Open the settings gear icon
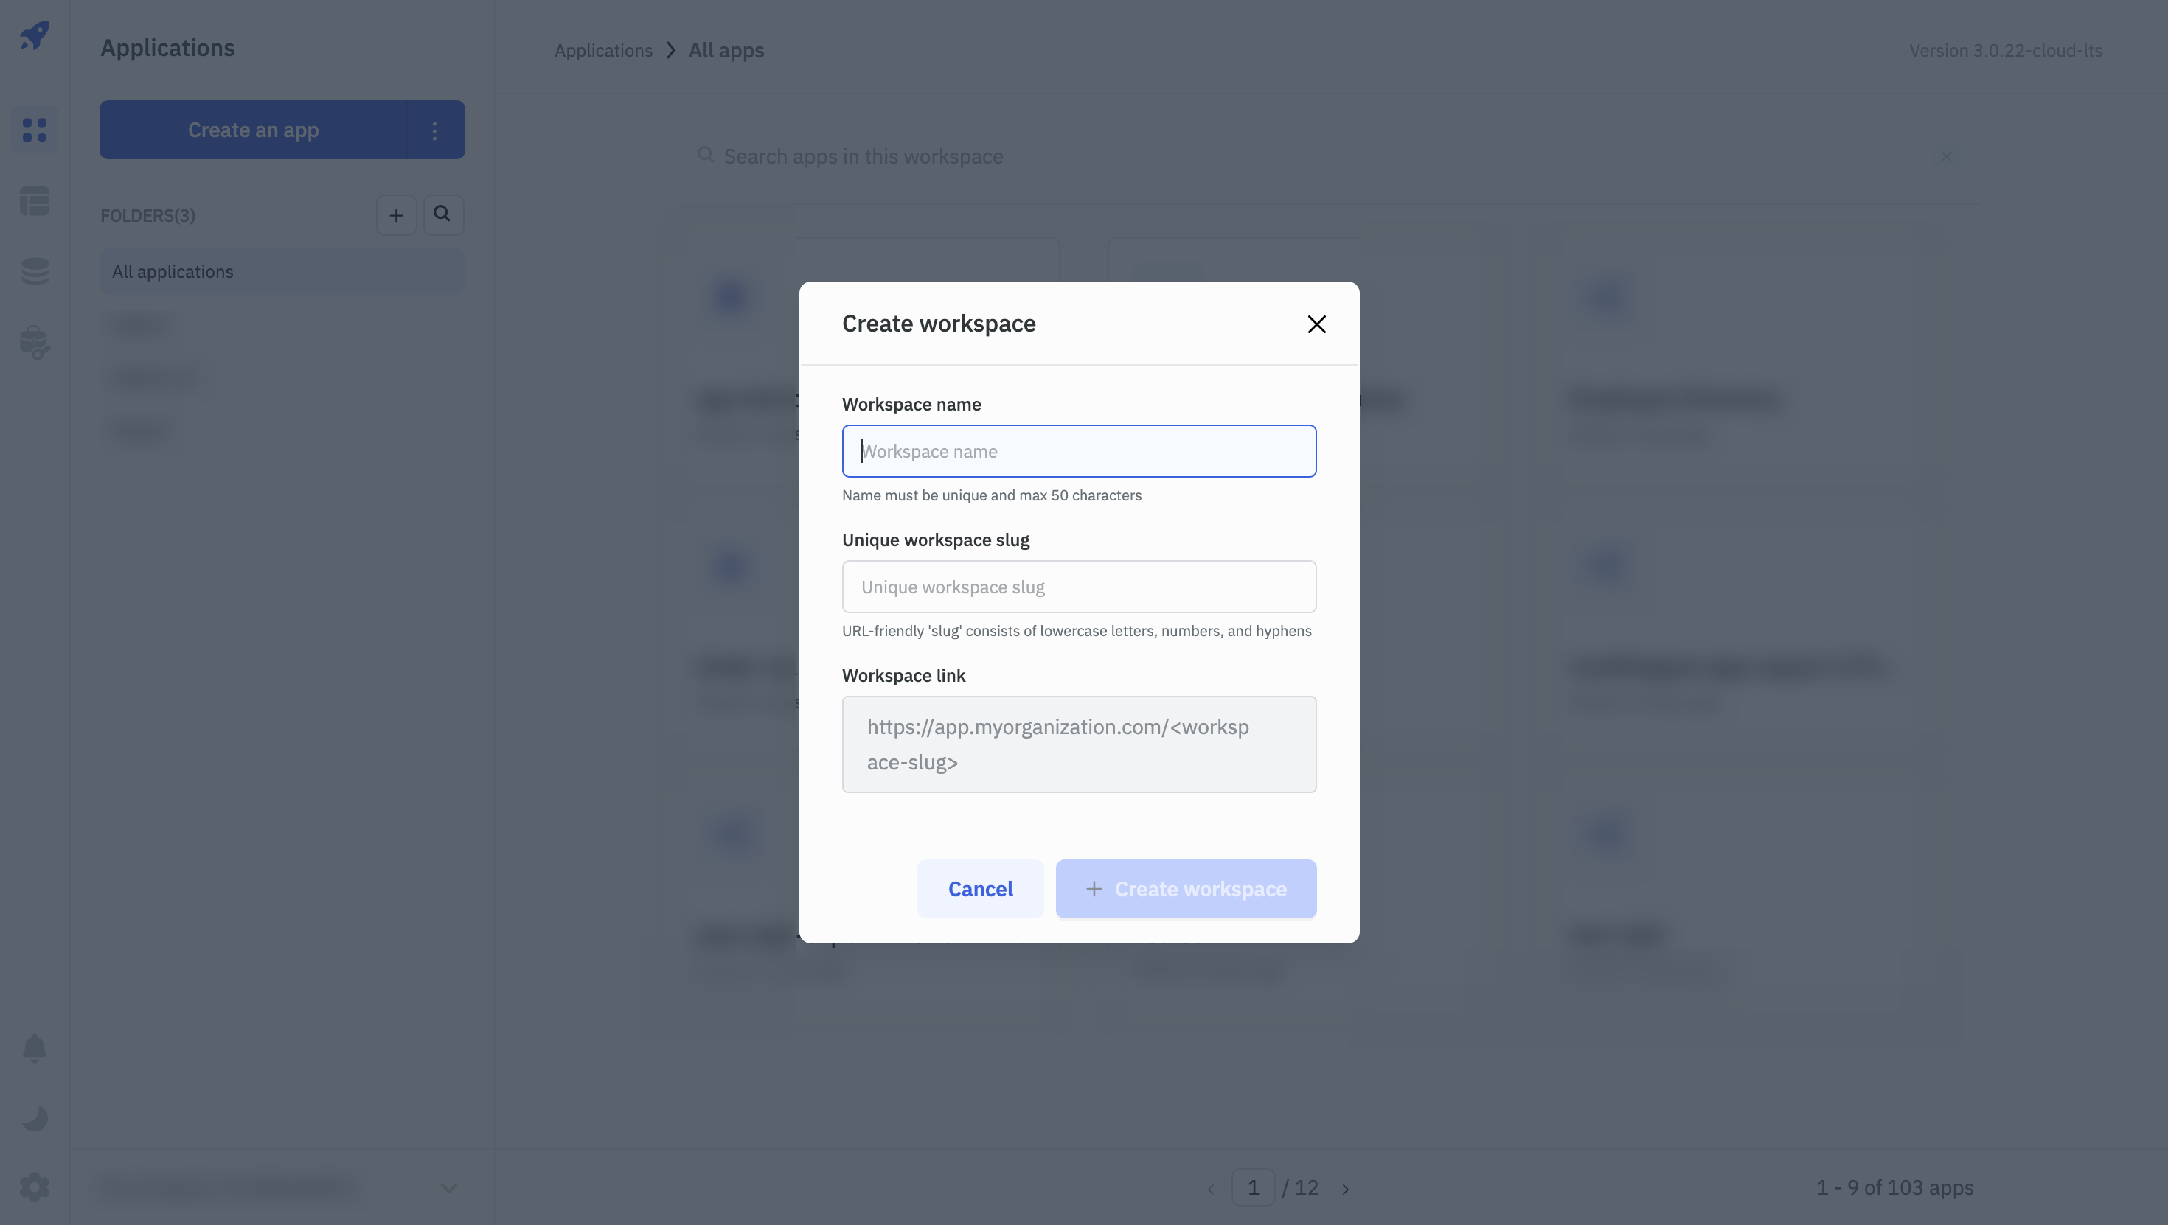2168x1225 pixels. 35,1187
